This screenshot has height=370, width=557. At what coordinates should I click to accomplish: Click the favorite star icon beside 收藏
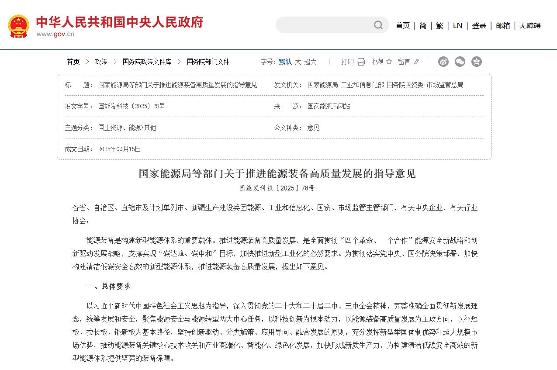tap(389, 62)
